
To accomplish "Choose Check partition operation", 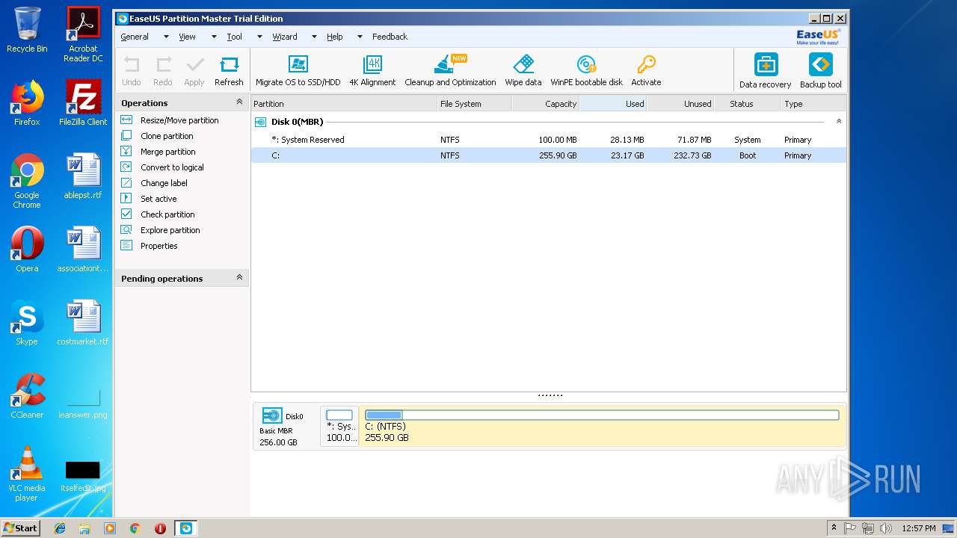I will click(167, 214).
